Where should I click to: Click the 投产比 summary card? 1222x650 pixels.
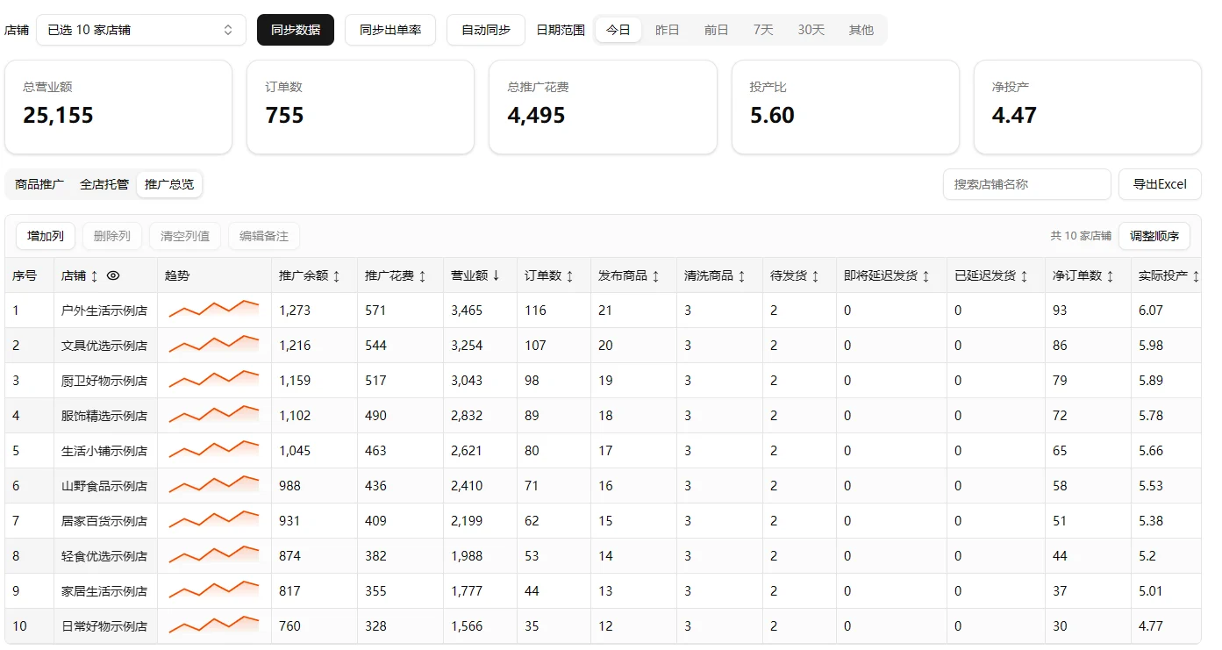(846, 107)
